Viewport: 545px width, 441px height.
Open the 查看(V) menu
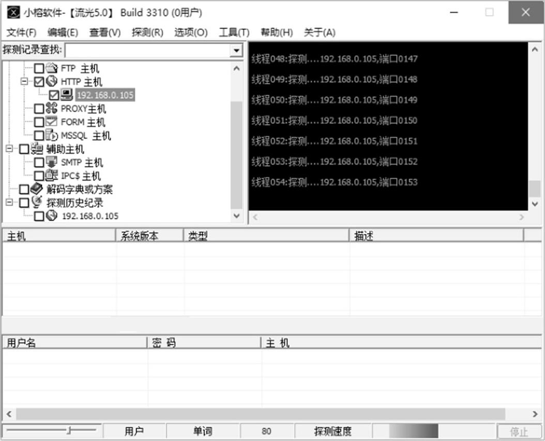pos(104,33)
